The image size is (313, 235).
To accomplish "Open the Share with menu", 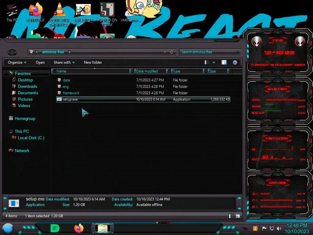I will pos(64,62).
